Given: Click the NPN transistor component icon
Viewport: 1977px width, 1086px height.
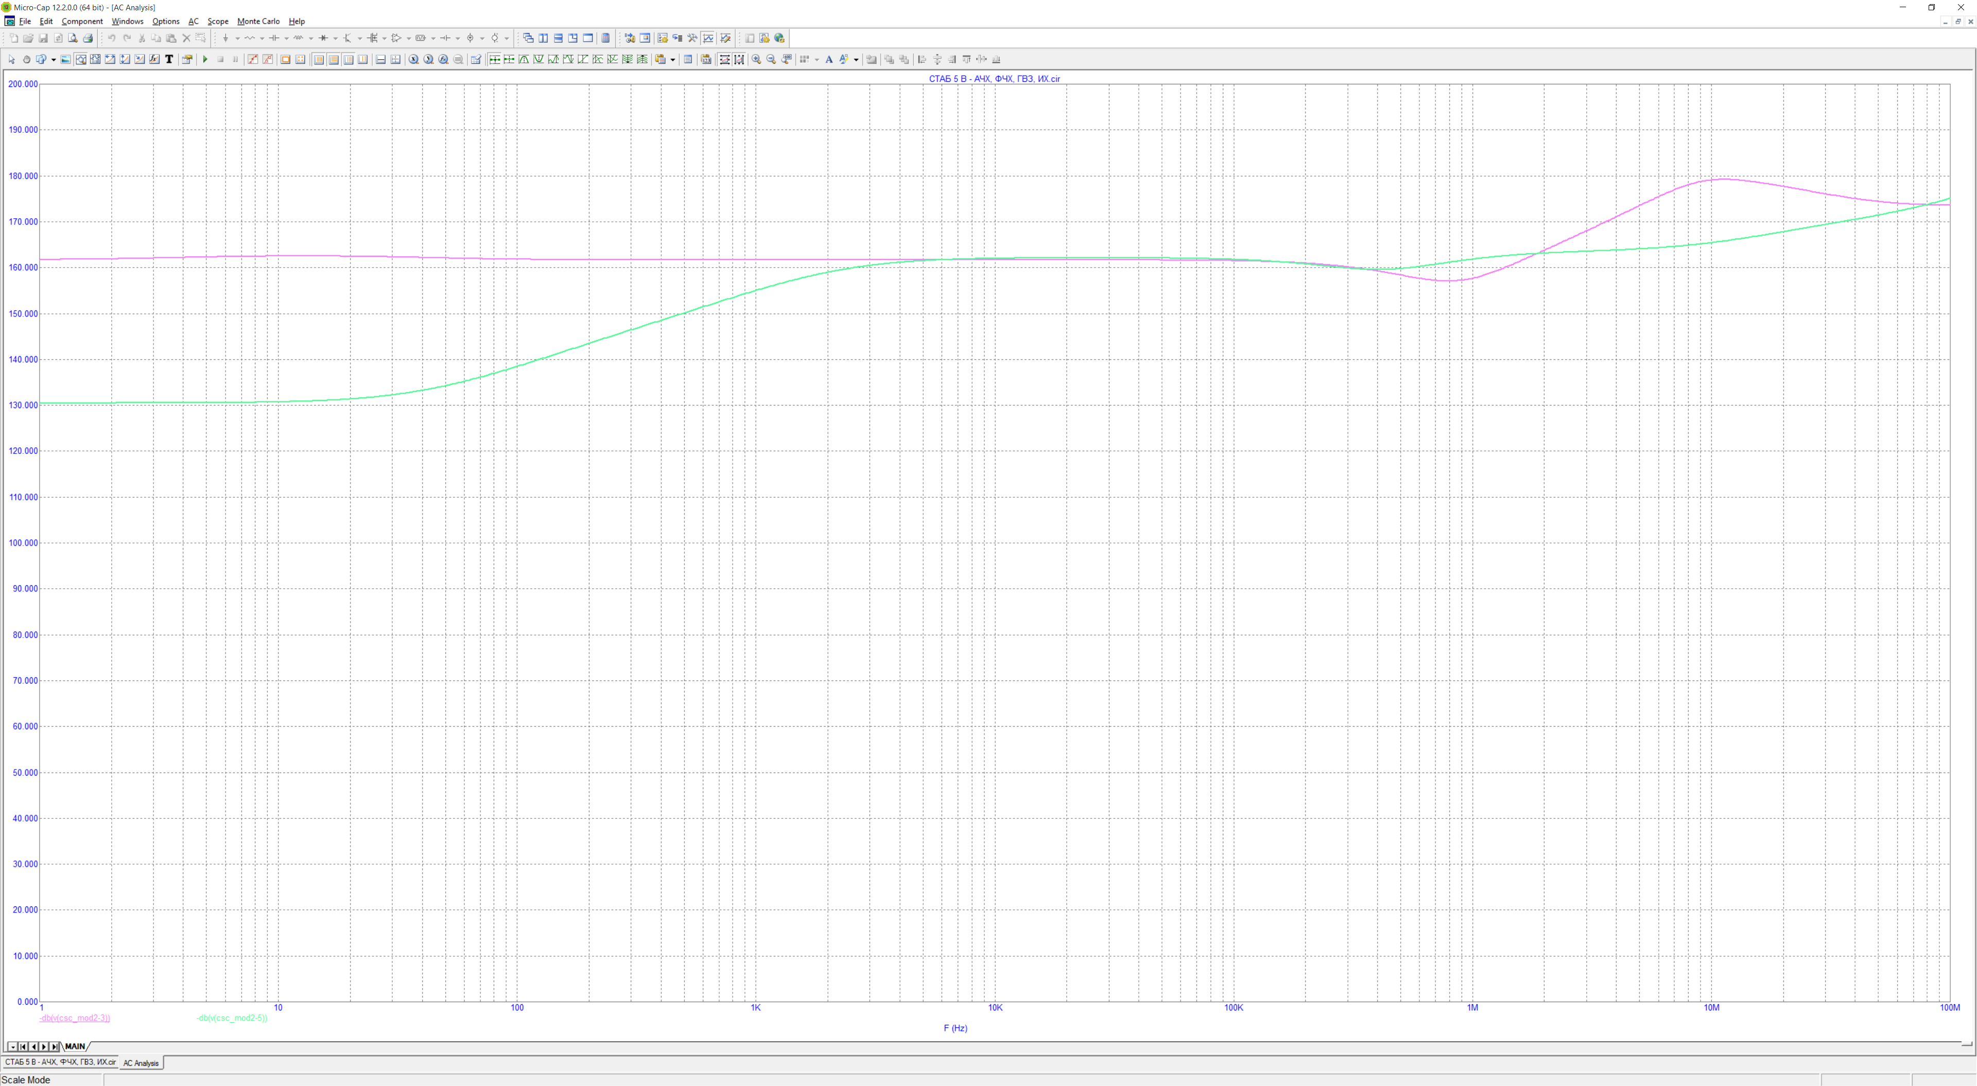Looking at the screenshot, I should pos(348,38).
